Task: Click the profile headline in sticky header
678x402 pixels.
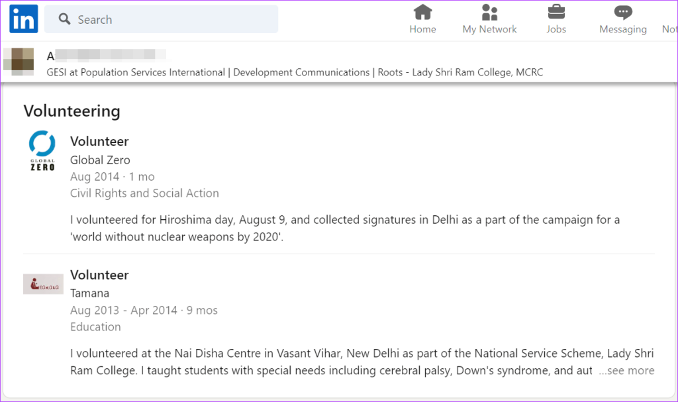Action: 295,72
